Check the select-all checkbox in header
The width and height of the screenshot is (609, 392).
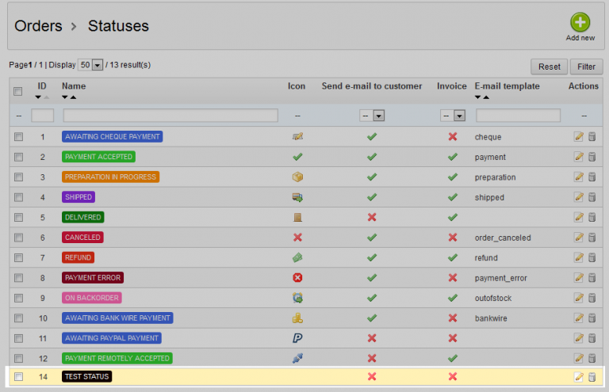(x=18, y=91)
